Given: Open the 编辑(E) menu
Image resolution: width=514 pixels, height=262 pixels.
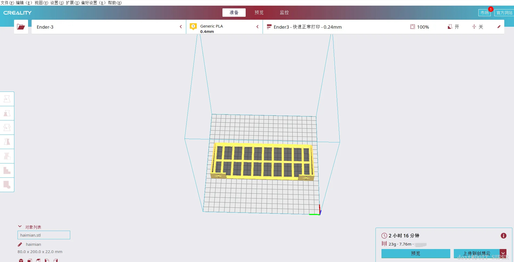Looking at the screenshot, I should pos(24,3).
